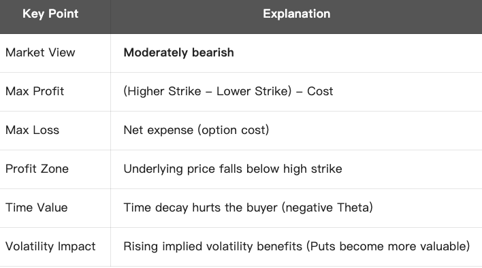The image size is (482, 268).
Task: Select the Market View row label
Action: point(40,52)
